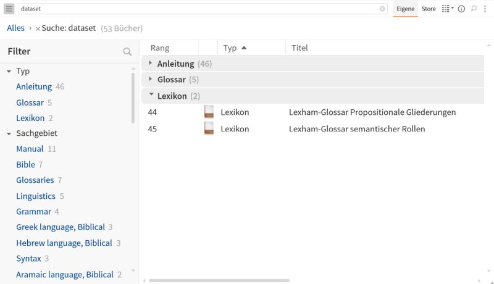
Task: Go to the Alles breadcrumb link
Action: 16,28
